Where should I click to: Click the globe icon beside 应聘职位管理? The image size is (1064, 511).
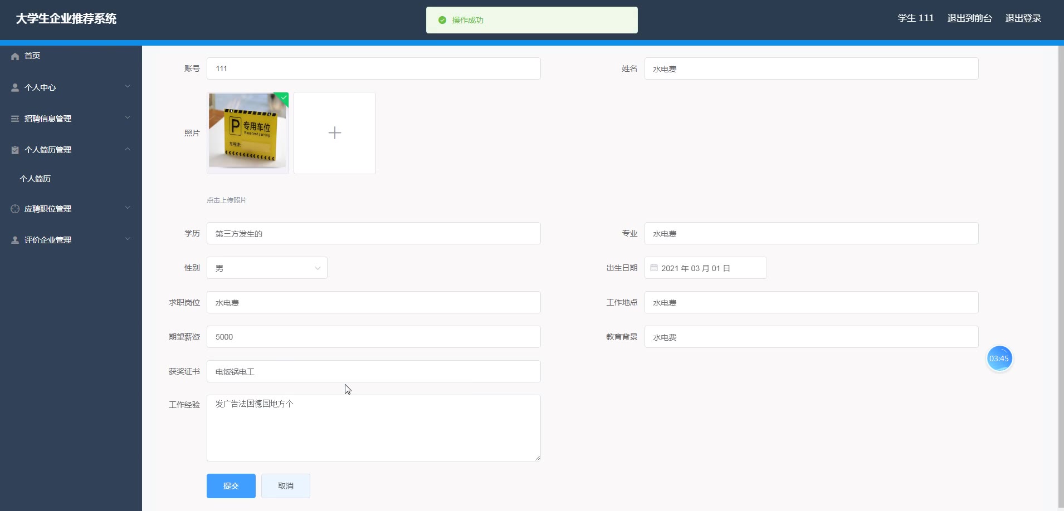coord(15,209)
